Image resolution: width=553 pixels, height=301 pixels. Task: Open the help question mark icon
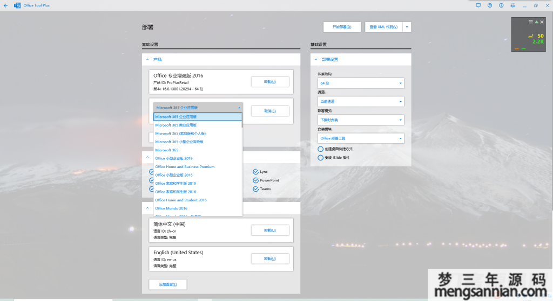click(x=489, y=5)
